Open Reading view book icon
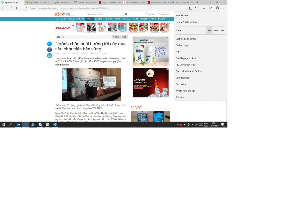 [x=191, y=8]
